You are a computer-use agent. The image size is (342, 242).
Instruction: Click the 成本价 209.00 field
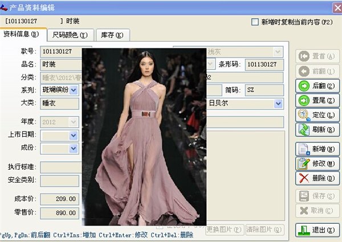[x=59, y=199]
